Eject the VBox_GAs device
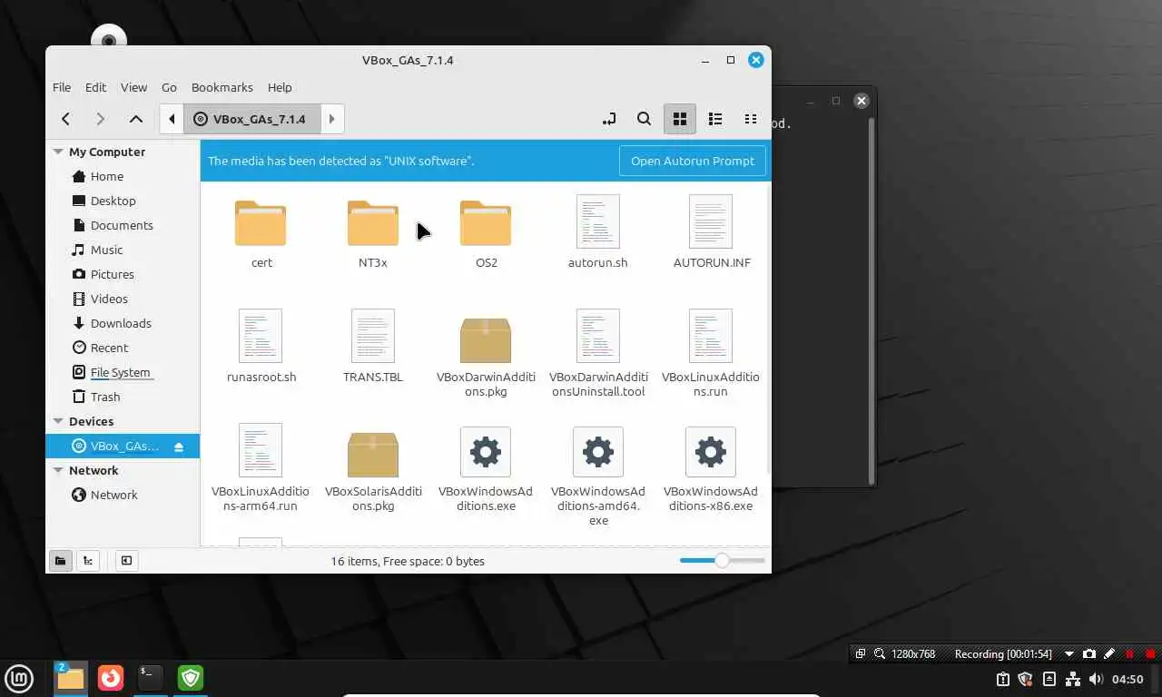 [x=179, y=447]
